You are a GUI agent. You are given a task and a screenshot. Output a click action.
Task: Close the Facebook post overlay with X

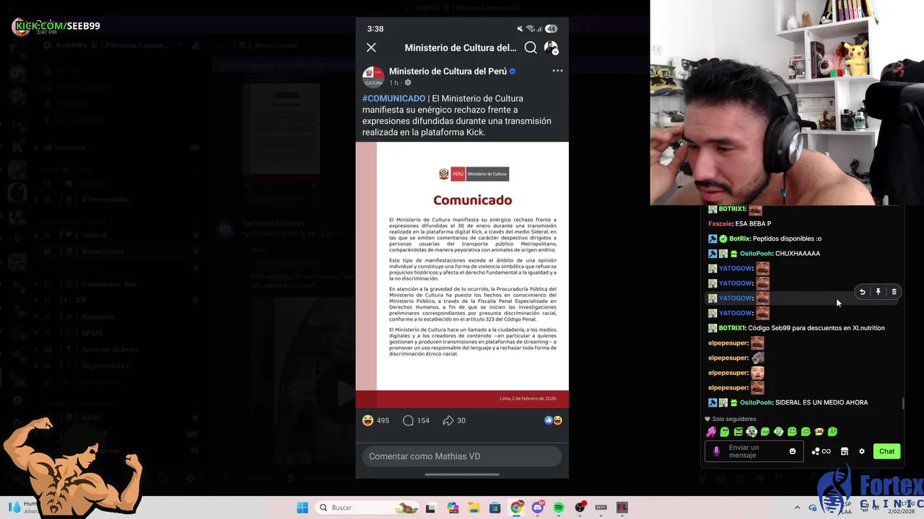[x=371, y=48]
